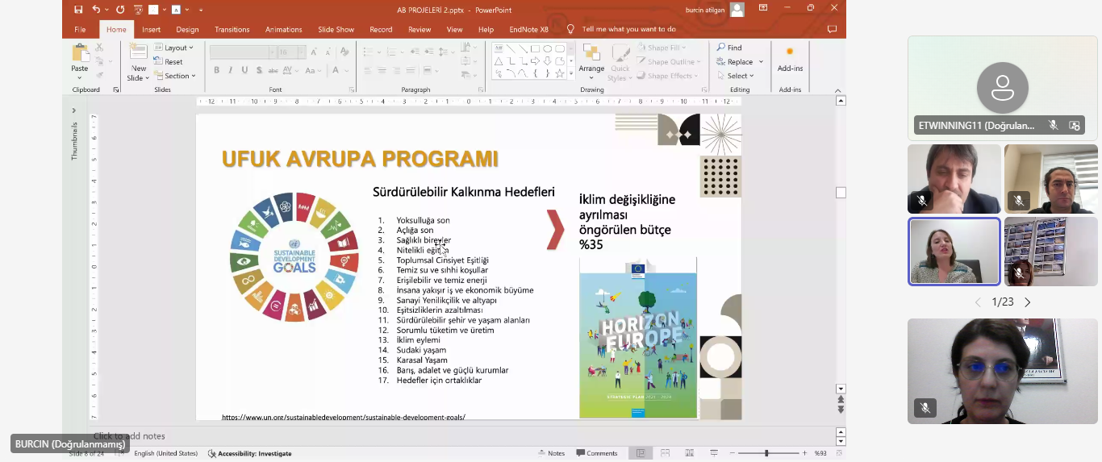
Task: Cut the selection with scissors icon
Action: click(x=99, y=48)
